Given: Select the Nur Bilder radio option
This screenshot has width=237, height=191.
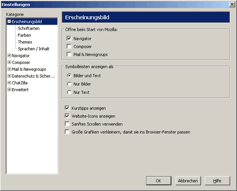Looking at the screenshot, I should [69, 84].
